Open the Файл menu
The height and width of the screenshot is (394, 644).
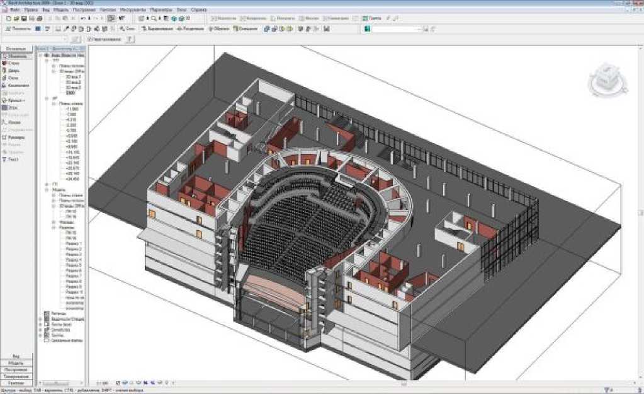coord(14,11)
